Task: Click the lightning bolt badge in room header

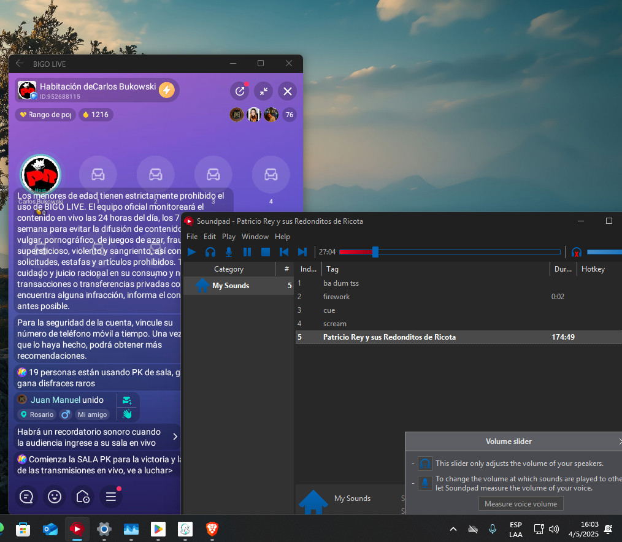Action: tap(167, 90)
